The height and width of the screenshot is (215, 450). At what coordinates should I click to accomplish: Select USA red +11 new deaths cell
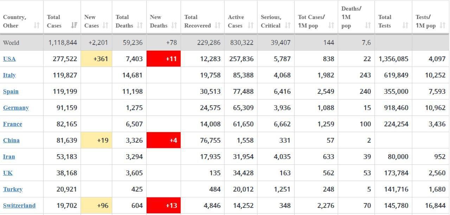point(163,59)
